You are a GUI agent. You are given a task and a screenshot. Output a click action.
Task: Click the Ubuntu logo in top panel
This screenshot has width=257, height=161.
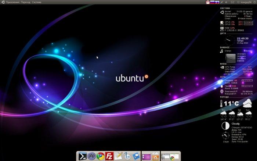click(x=3, y=2)
